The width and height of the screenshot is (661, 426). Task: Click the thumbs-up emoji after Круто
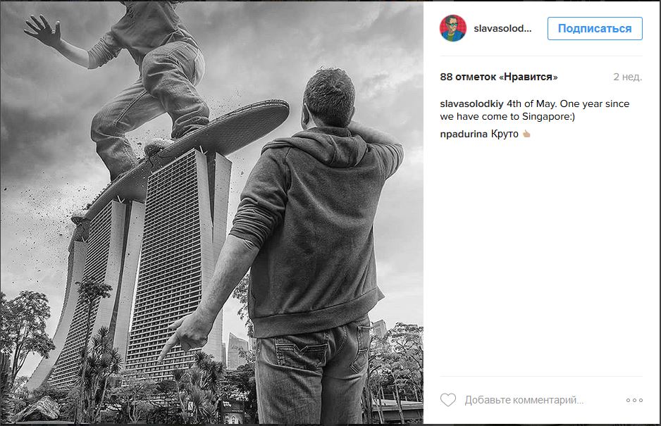point(526,134)
